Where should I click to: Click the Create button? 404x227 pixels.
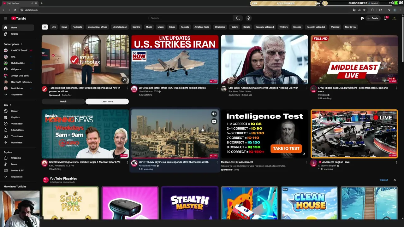pos(373,18)
